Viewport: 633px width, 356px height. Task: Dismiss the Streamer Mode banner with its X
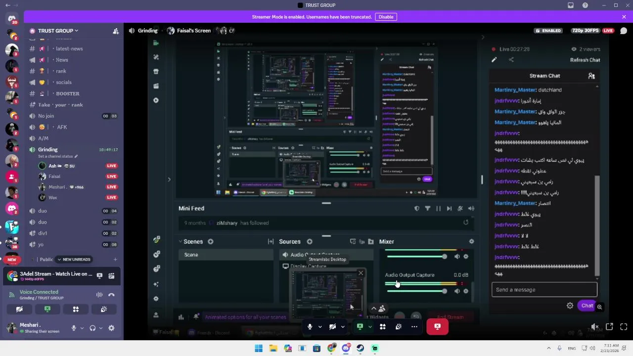click(x=624, y=17)
